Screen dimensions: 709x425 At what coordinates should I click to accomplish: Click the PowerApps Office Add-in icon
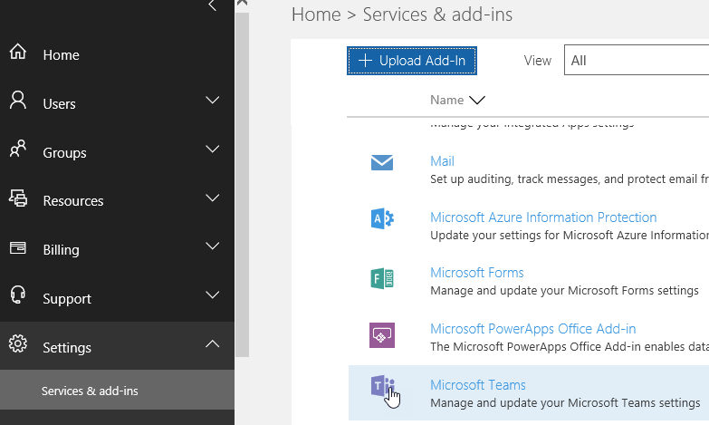pos(382,335)
